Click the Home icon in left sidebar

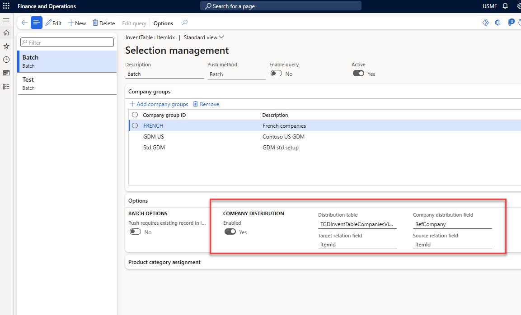point(6,33)
